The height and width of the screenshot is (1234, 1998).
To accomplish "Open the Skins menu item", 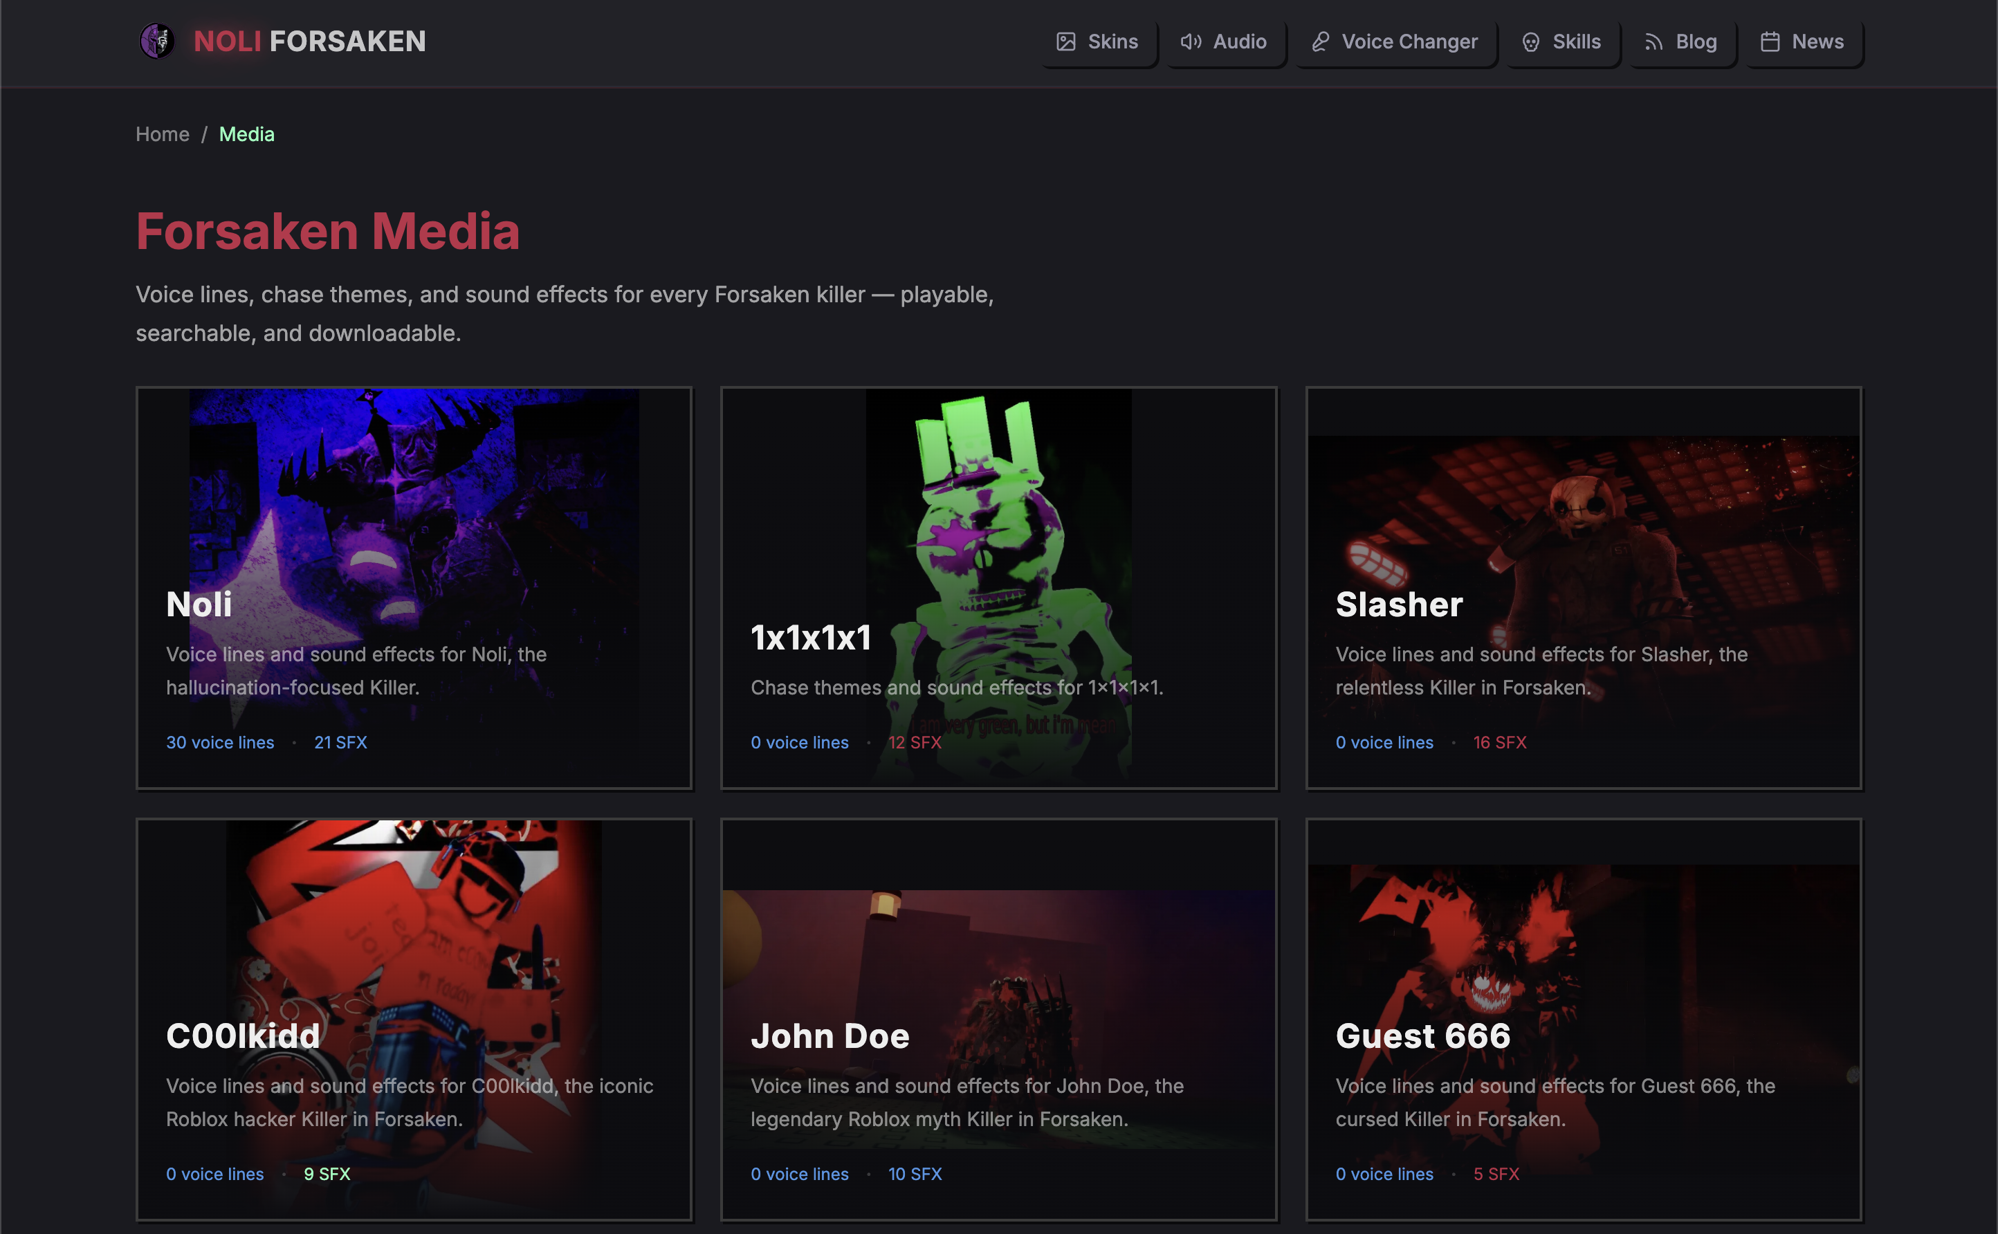I will [1098, 42].
